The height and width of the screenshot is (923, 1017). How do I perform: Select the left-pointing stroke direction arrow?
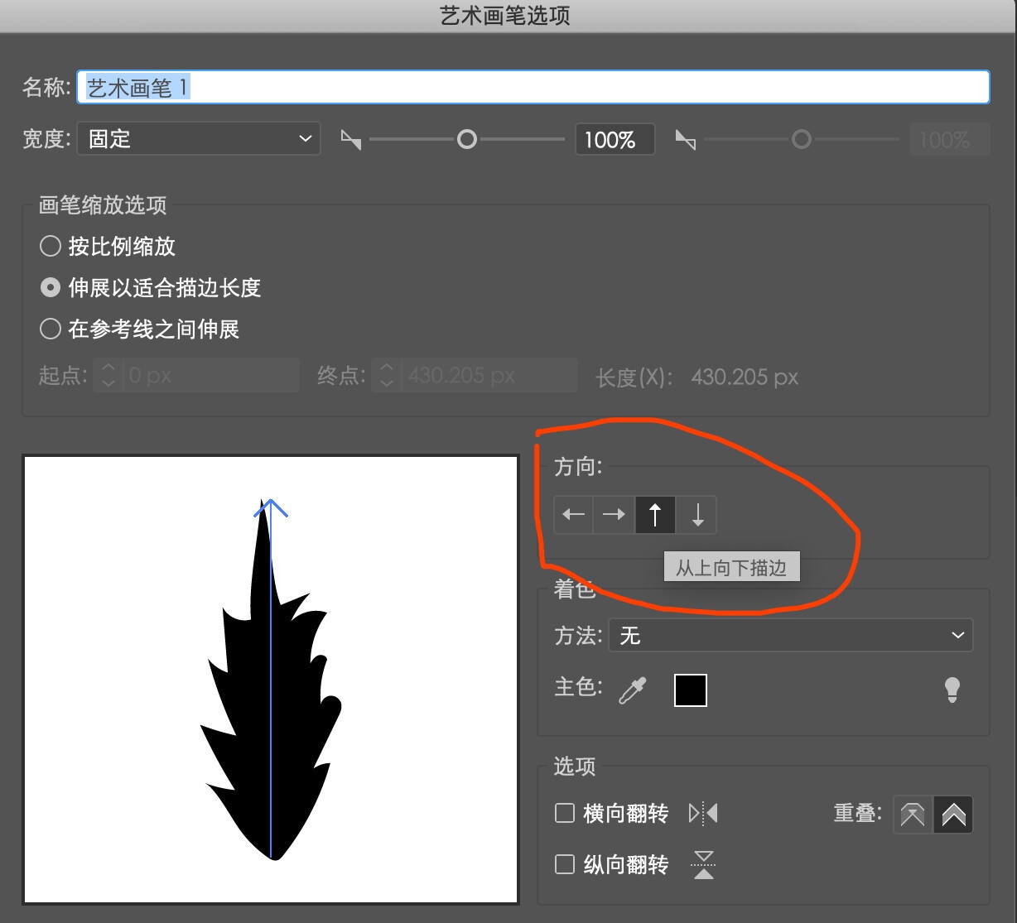[x=573, y=515]
